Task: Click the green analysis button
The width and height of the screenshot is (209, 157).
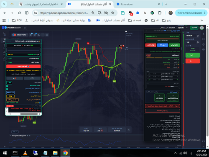Action: [174, 45]
